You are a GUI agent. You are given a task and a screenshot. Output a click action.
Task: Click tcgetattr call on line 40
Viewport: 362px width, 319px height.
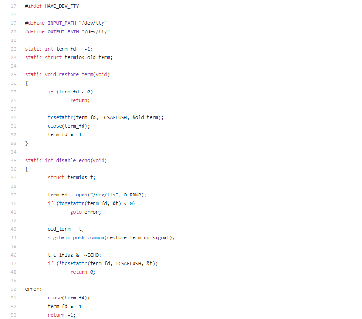tap(72, 203)
